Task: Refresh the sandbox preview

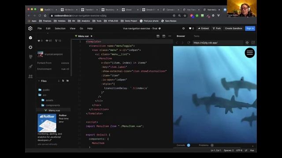Action: tap(189, 43)
